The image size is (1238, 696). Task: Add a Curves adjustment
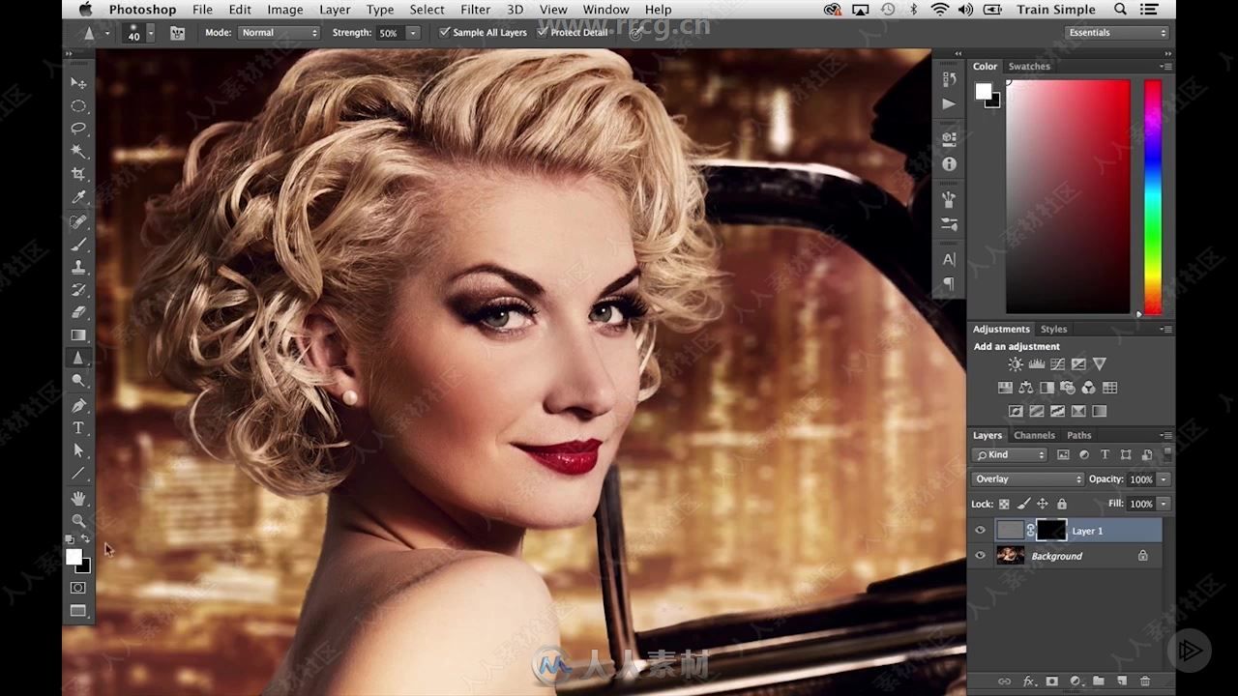click(1057, 364)
